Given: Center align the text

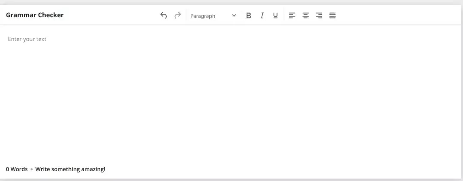Looking at the screenshot, I should pos(306,15).
